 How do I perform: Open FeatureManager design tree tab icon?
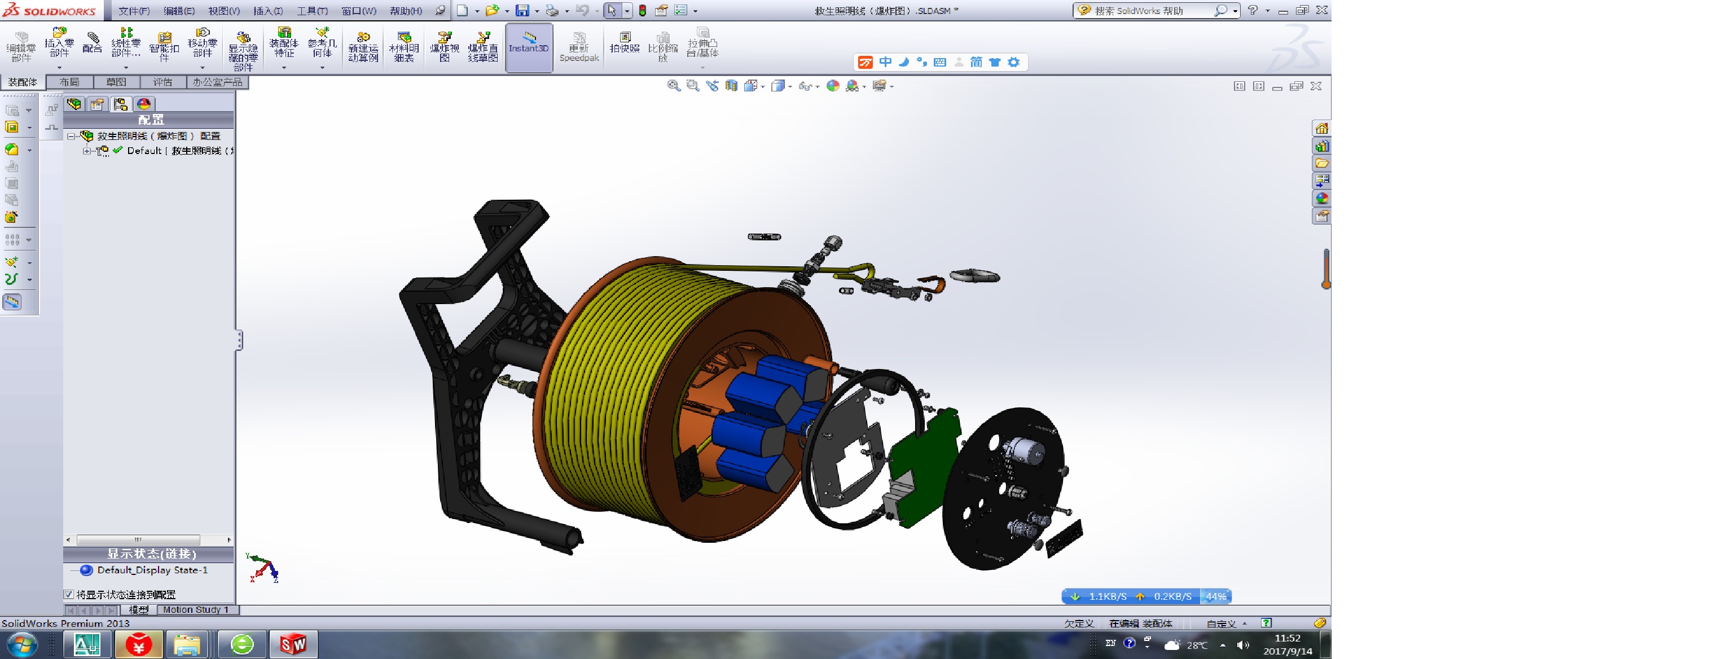point(74,104)
